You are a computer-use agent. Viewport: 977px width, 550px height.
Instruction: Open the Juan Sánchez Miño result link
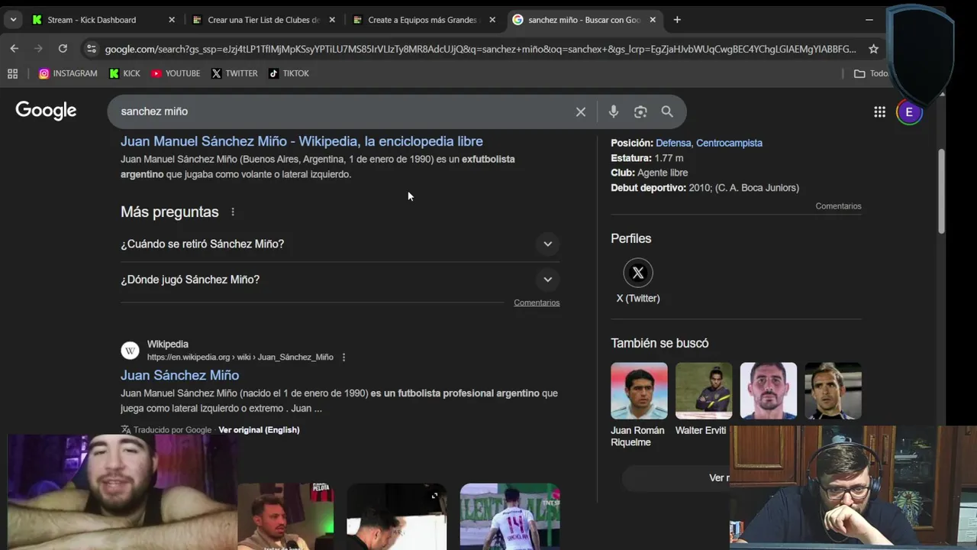click(179, 375)
